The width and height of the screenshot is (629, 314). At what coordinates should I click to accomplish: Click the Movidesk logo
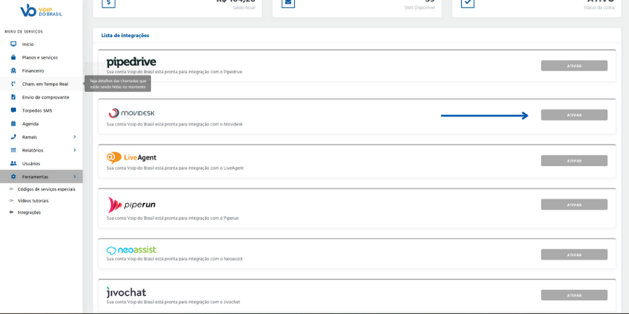(x=131, y=113)
